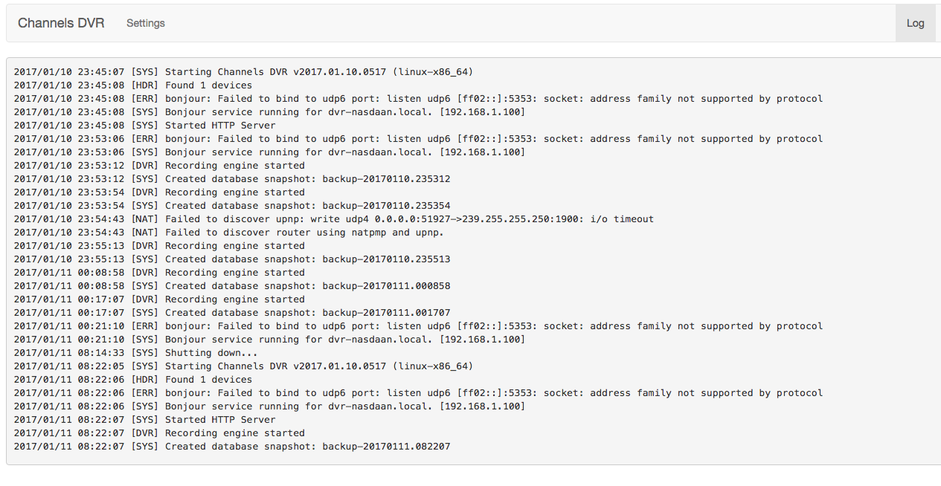Select the 08:22:06 Found 1 devices line
Image resolution: width=941 pixels, height=486 pixels.
click(133, 380)
